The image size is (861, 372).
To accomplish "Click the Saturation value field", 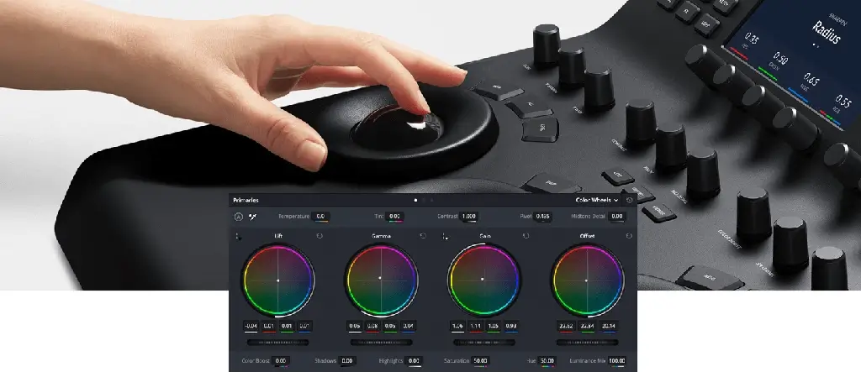I will point(481,361).
